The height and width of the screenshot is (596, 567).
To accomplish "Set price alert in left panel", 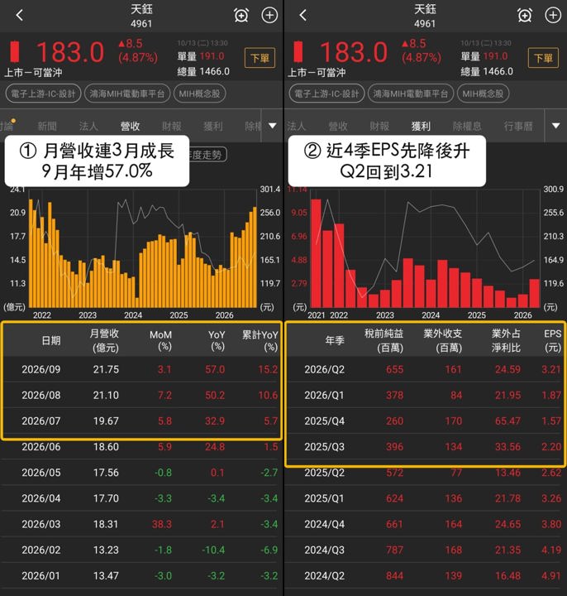I will tap(241, 15).
